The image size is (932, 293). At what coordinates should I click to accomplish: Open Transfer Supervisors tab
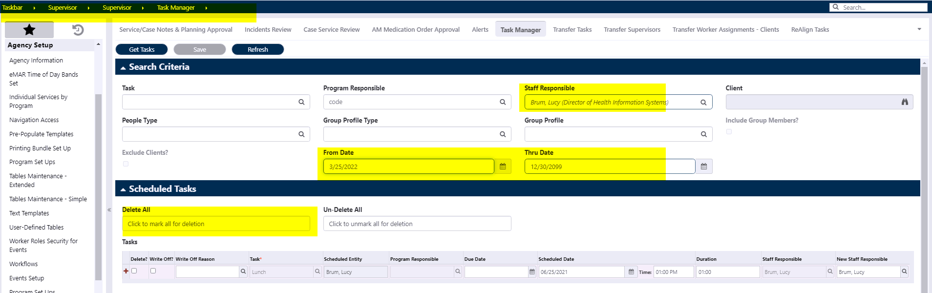click(632, 30)
